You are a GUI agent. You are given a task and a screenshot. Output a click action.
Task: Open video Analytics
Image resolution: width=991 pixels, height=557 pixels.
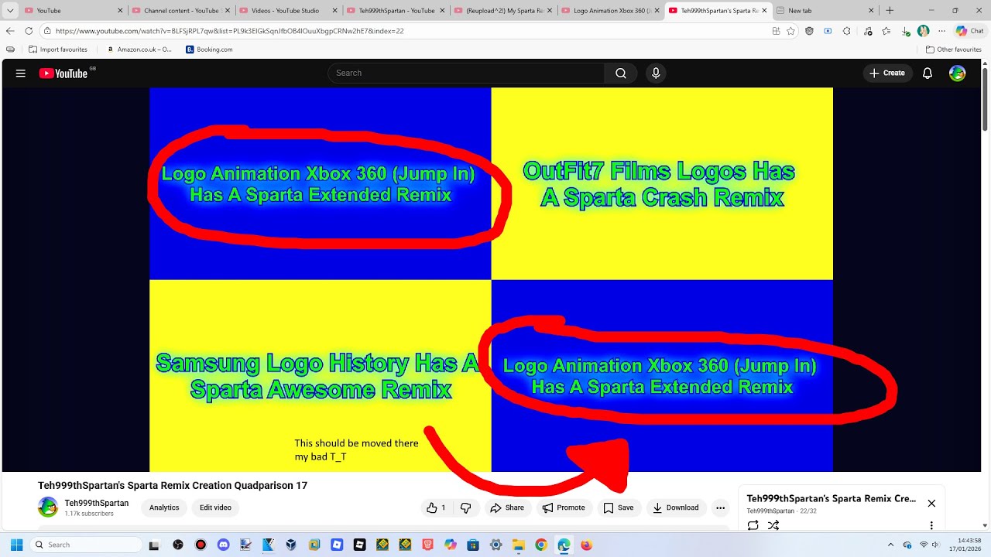pyautogui.click(x=164, y=507)
